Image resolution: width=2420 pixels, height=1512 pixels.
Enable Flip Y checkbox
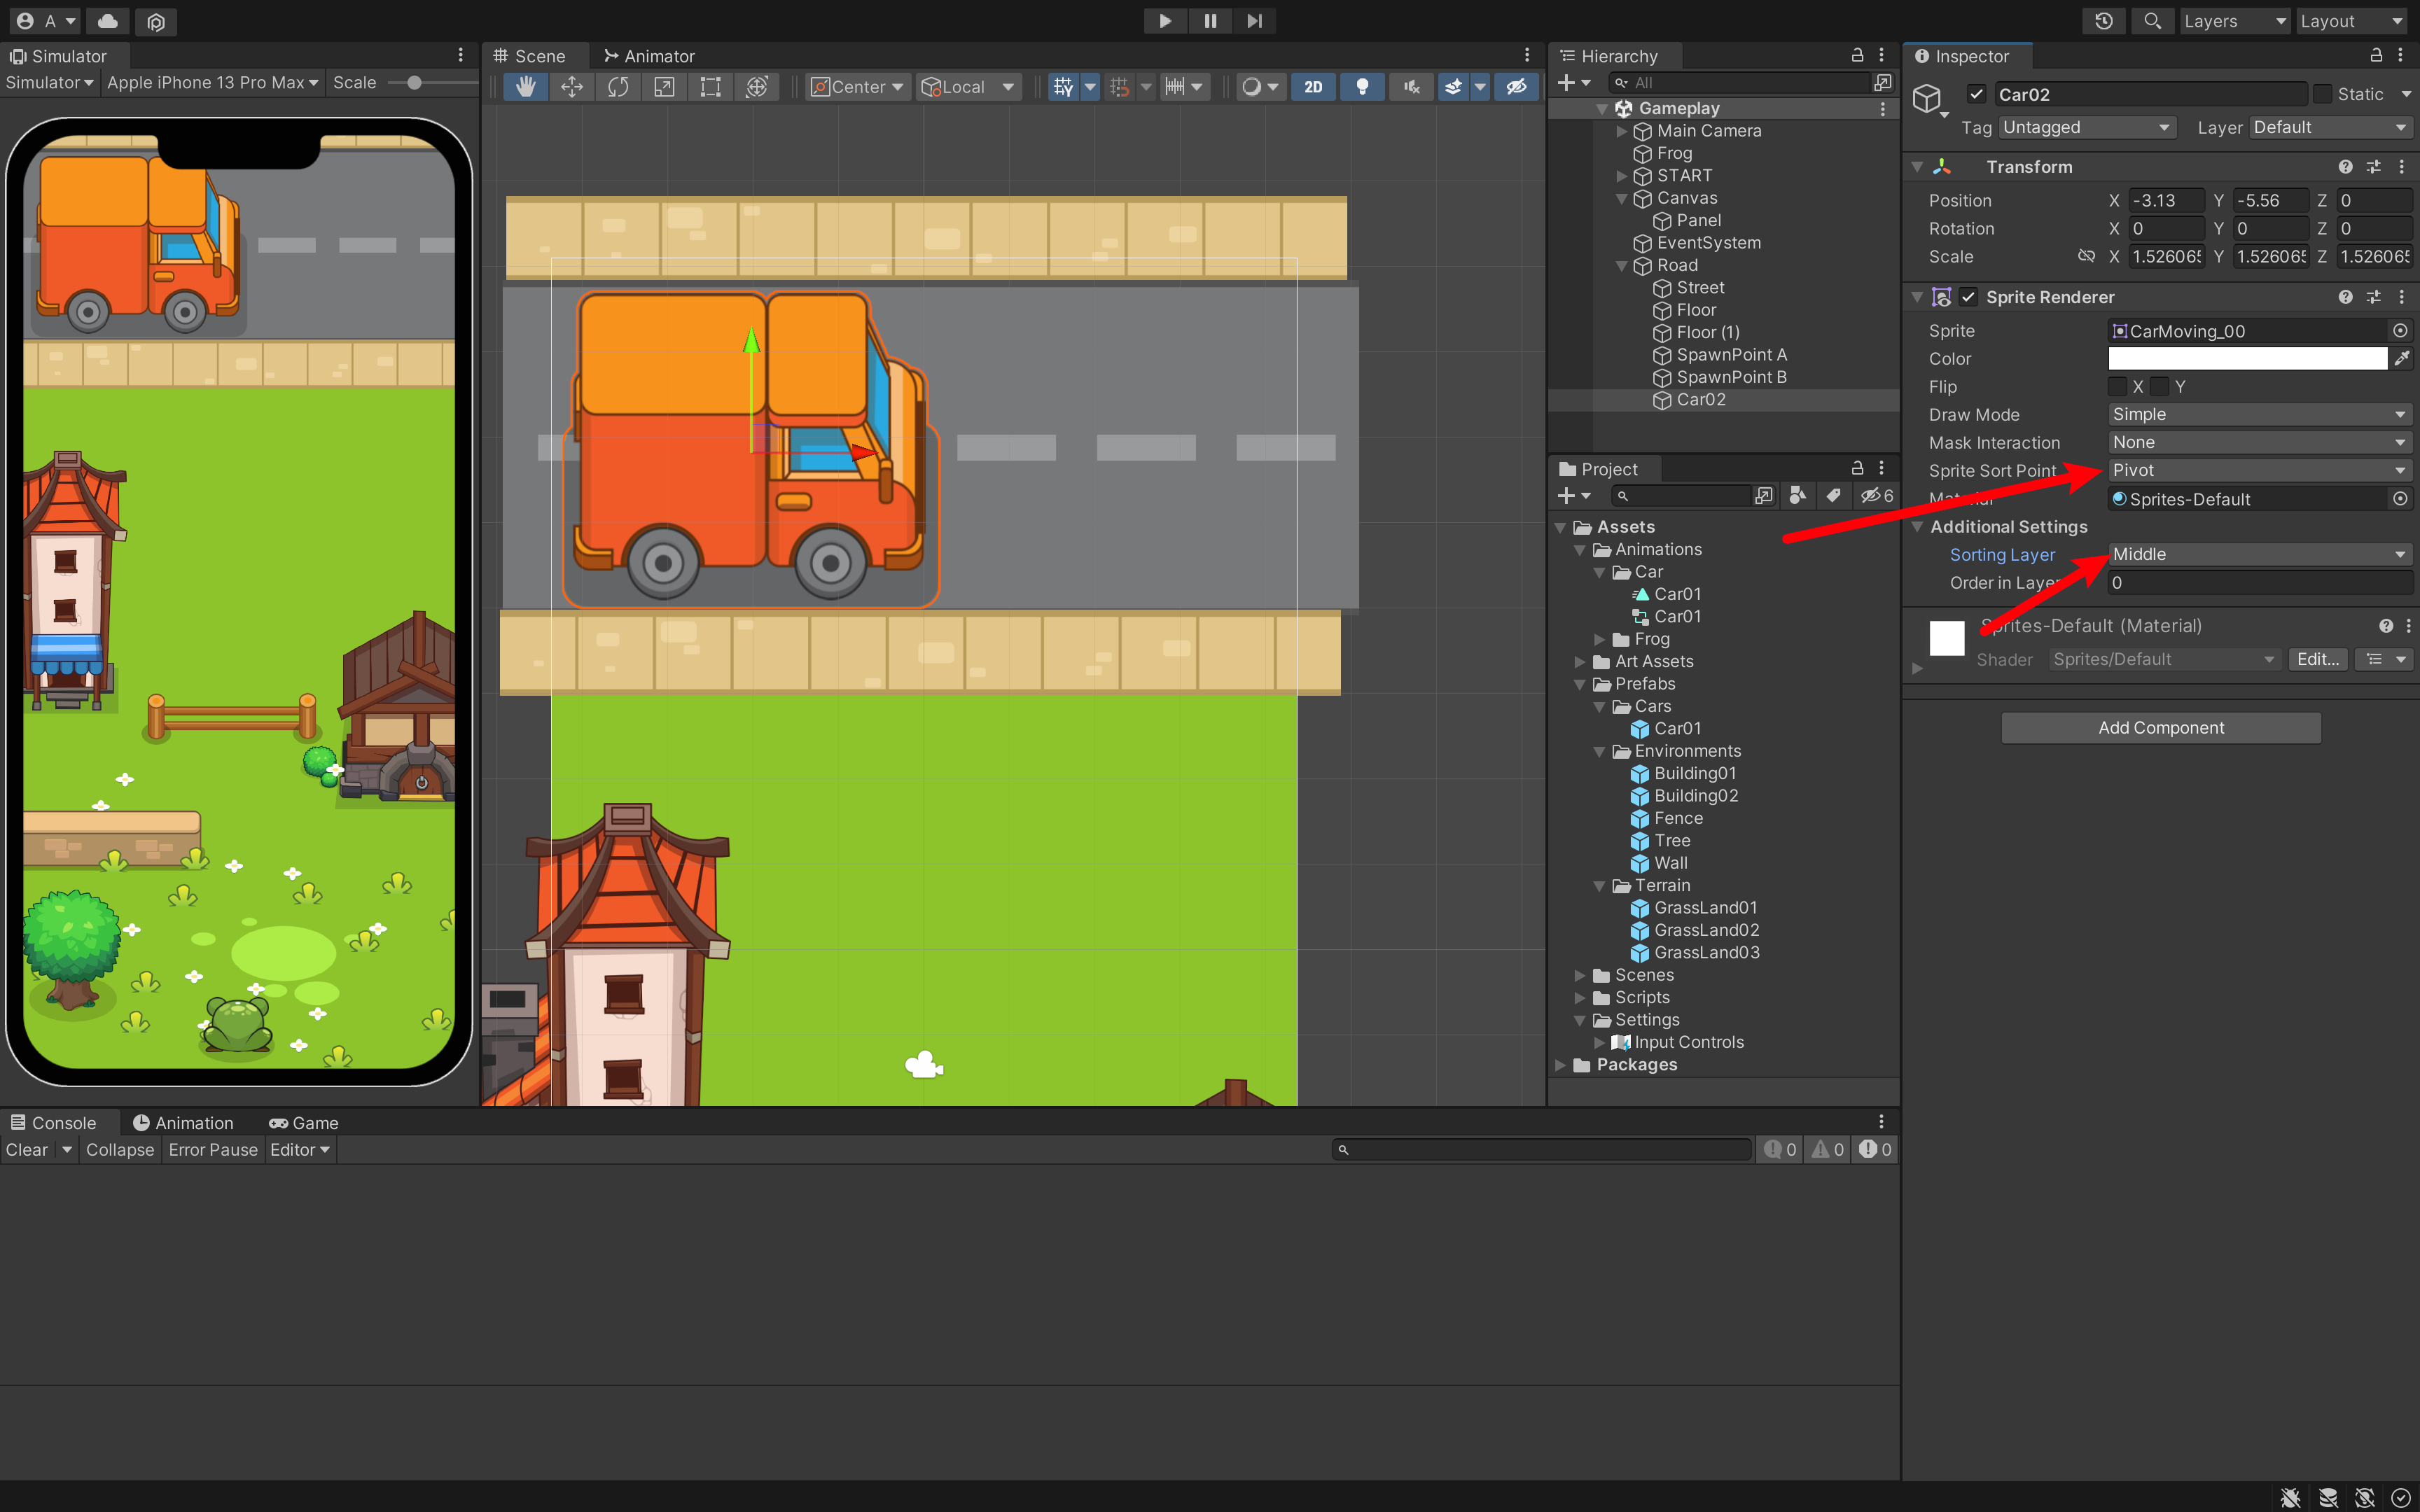click(x=2160, y=387)
